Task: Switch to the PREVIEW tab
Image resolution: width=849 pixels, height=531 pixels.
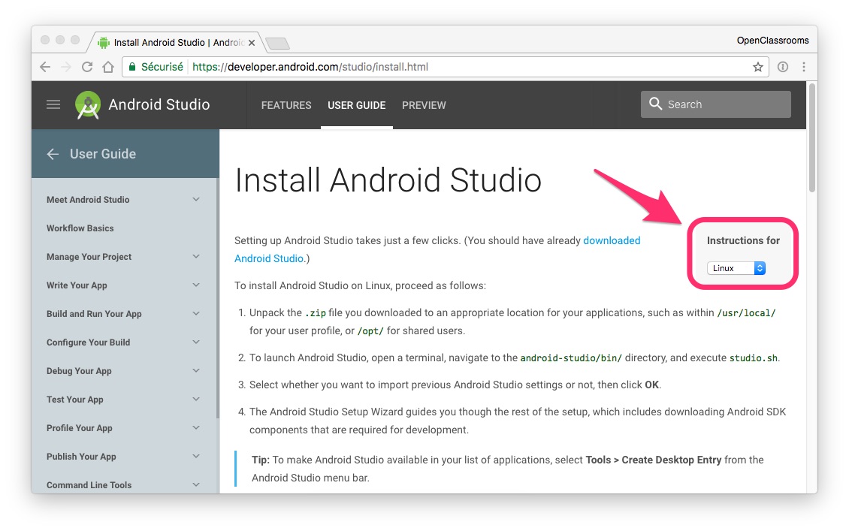Action: (424, 105)
